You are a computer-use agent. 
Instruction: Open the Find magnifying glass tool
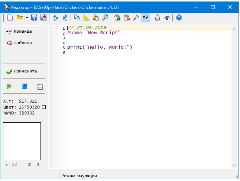coord(105,17)
